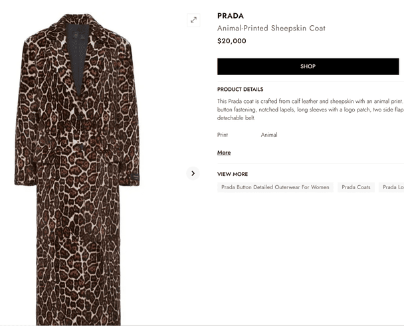Click the coat's front button

tap(80, 147)
